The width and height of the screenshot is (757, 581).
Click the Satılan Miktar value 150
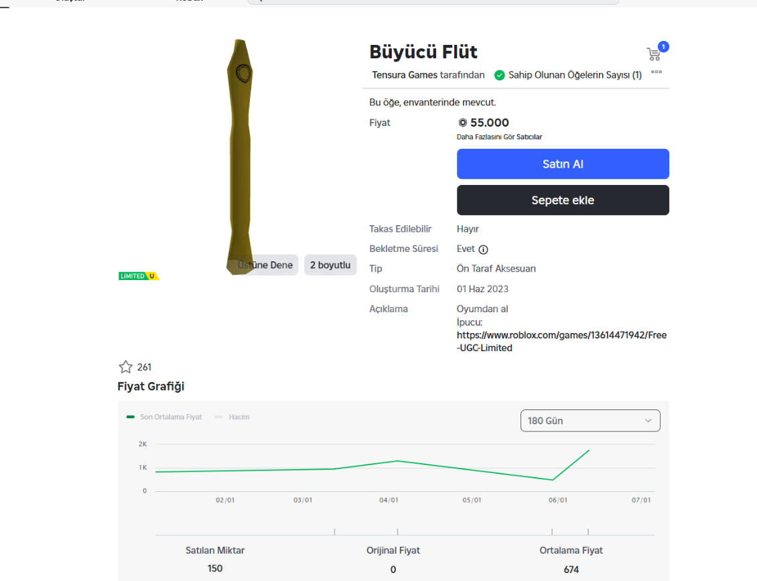pyautogui.click(x=215, y=568)
